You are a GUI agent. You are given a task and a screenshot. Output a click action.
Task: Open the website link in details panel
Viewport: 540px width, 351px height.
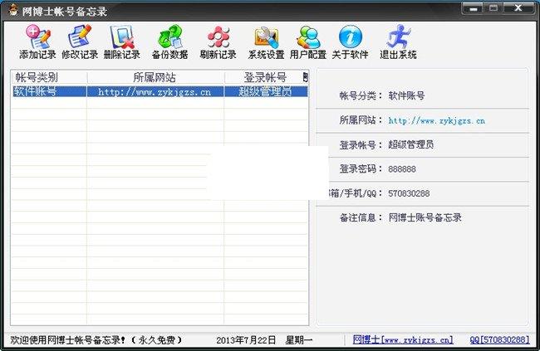436,120
